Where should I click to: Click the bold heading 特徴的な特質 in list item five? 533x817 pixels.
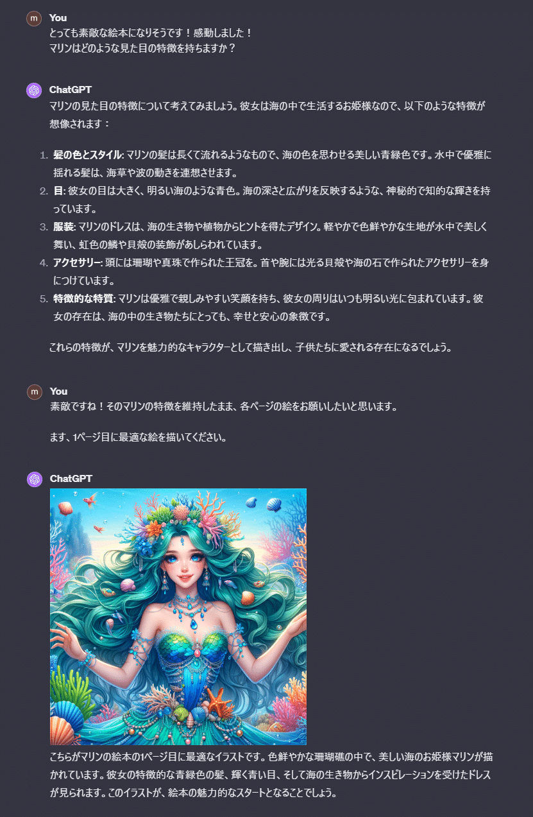click(83, 299)
